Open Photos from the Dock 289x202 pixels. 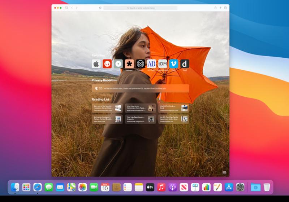[x=83, y=187]
